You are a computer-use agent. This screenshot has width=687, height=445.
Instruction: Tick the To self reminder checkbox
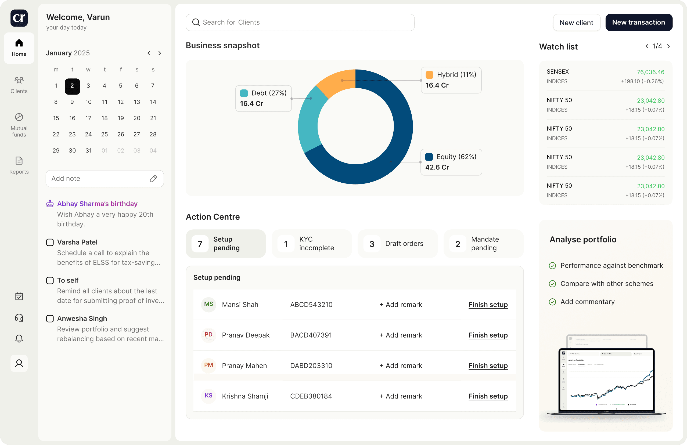point(50,280)
